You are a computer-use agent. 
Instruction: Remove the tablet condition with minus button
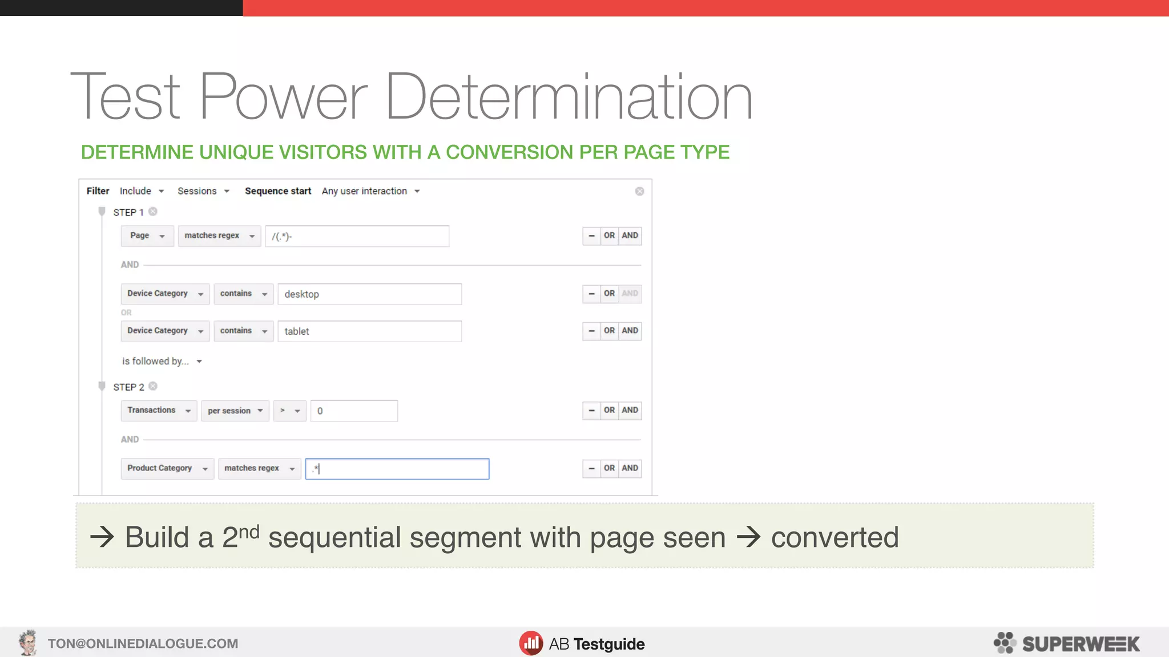tap(591, 331)
